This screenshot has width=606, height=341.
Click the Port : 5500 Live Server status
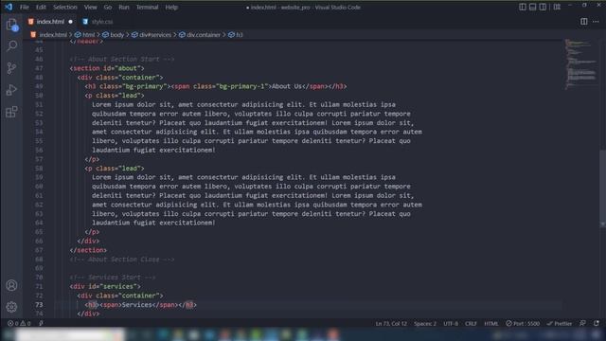523,324
